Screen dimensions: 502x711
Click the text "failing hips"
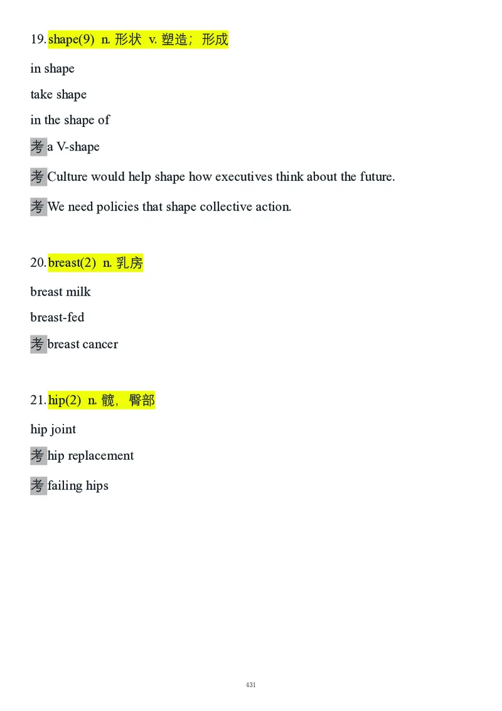[x=78, y=486]
